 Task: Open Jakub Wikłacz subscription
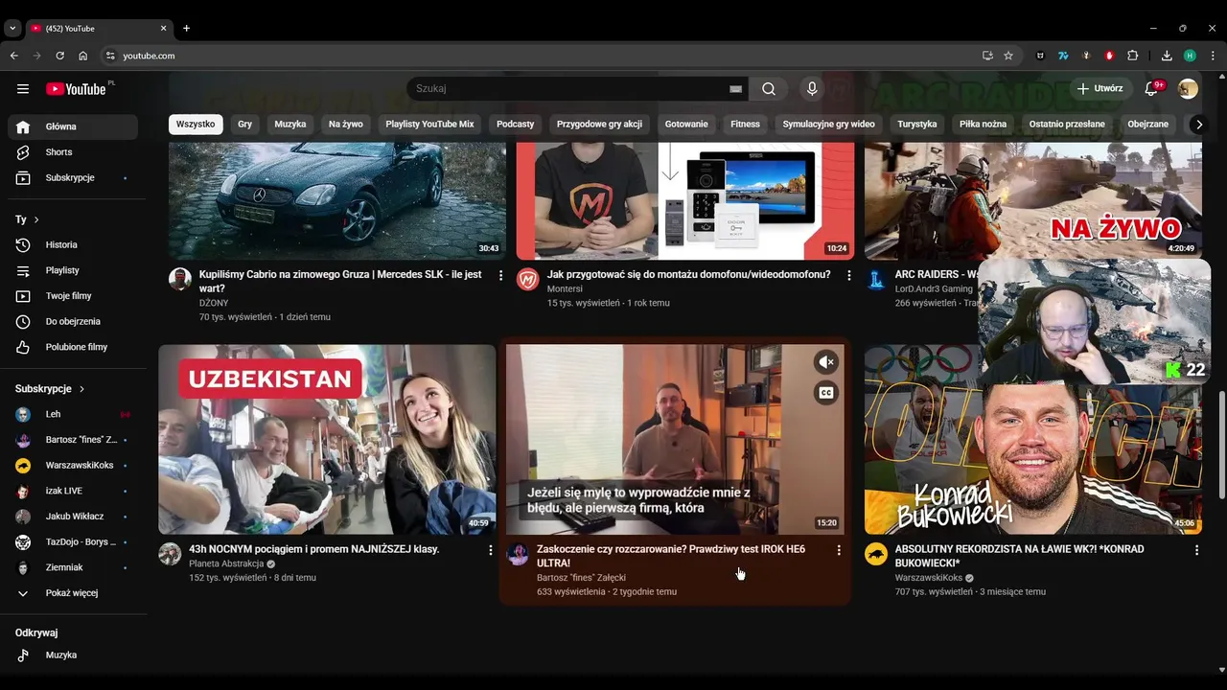pos(73,517)
